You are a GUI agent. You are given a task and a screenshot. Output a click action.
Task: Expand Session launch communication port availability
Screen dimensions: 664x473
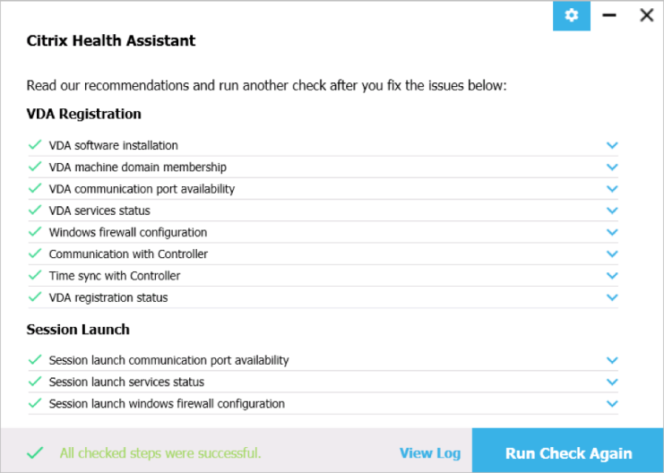pos(612,360)
